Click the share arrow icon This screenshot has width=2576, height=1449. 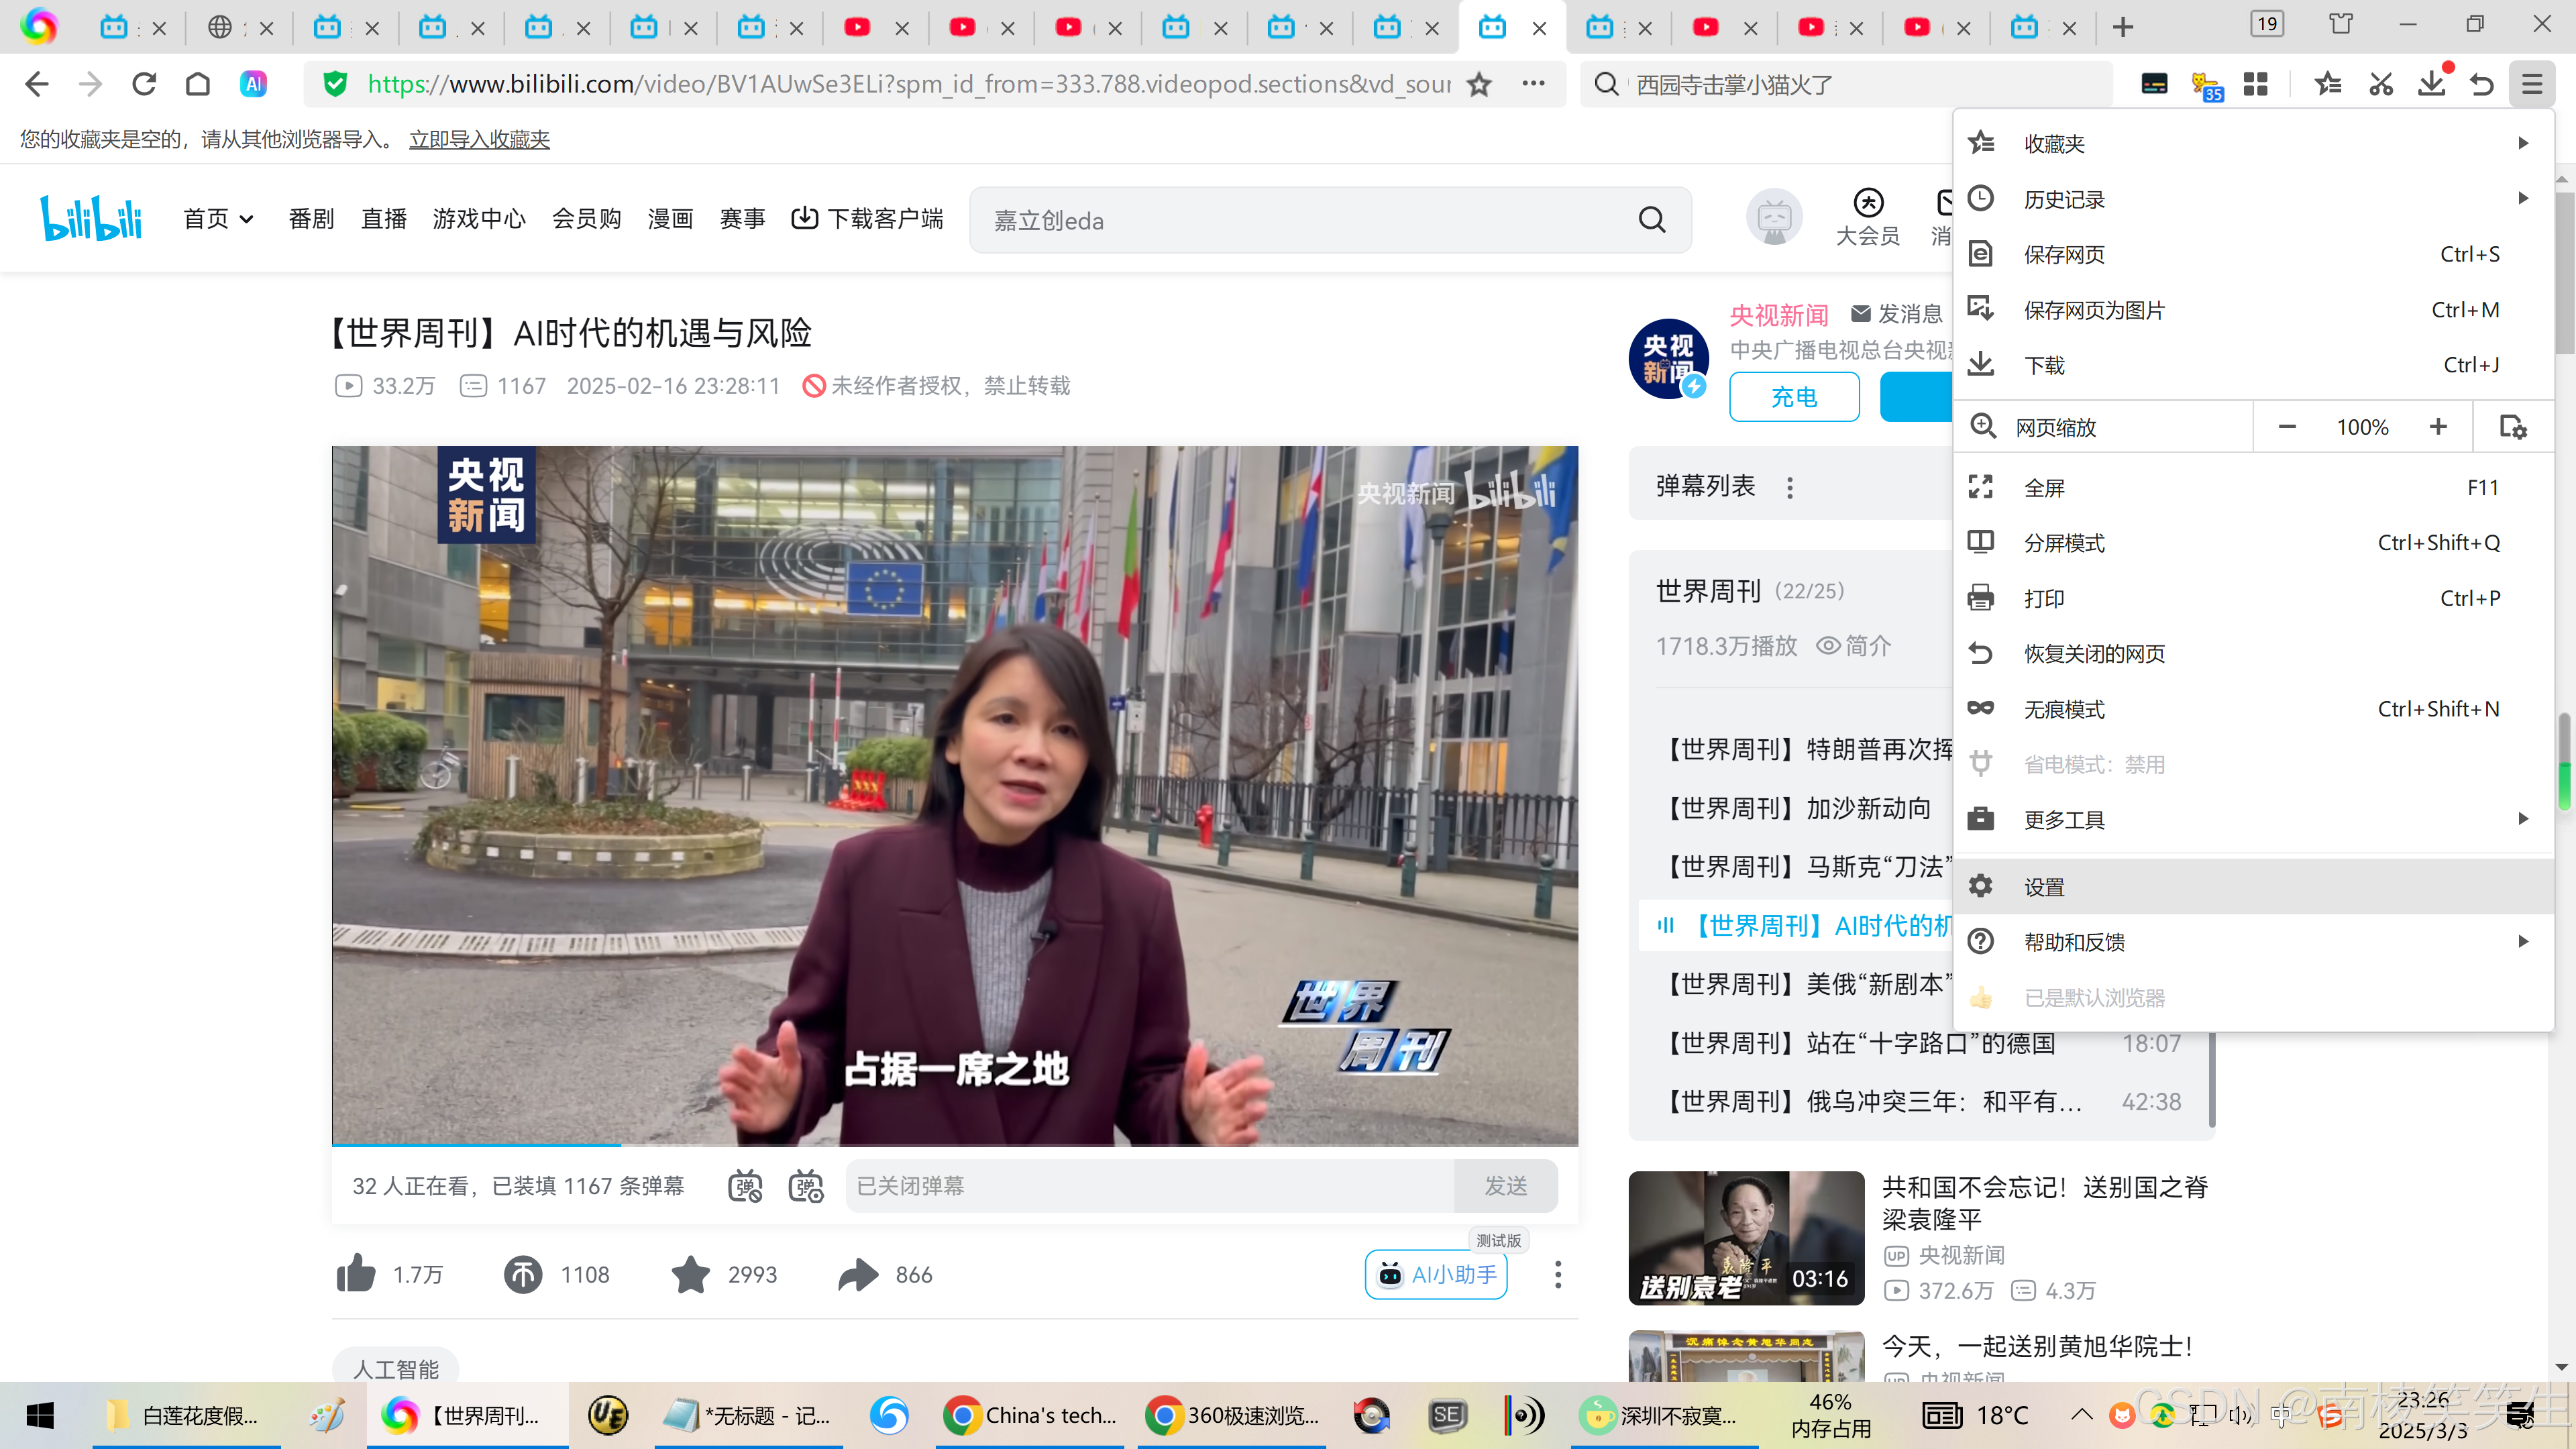coord(858,1274)
